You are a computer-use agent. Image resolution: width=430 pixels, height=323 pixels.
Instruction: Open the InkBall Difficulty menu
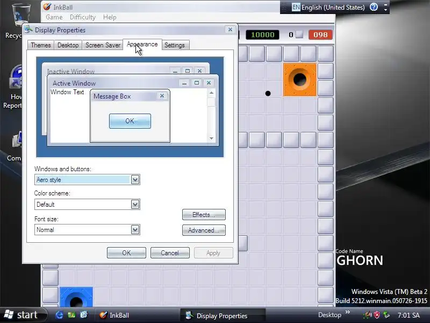point(83,17)
